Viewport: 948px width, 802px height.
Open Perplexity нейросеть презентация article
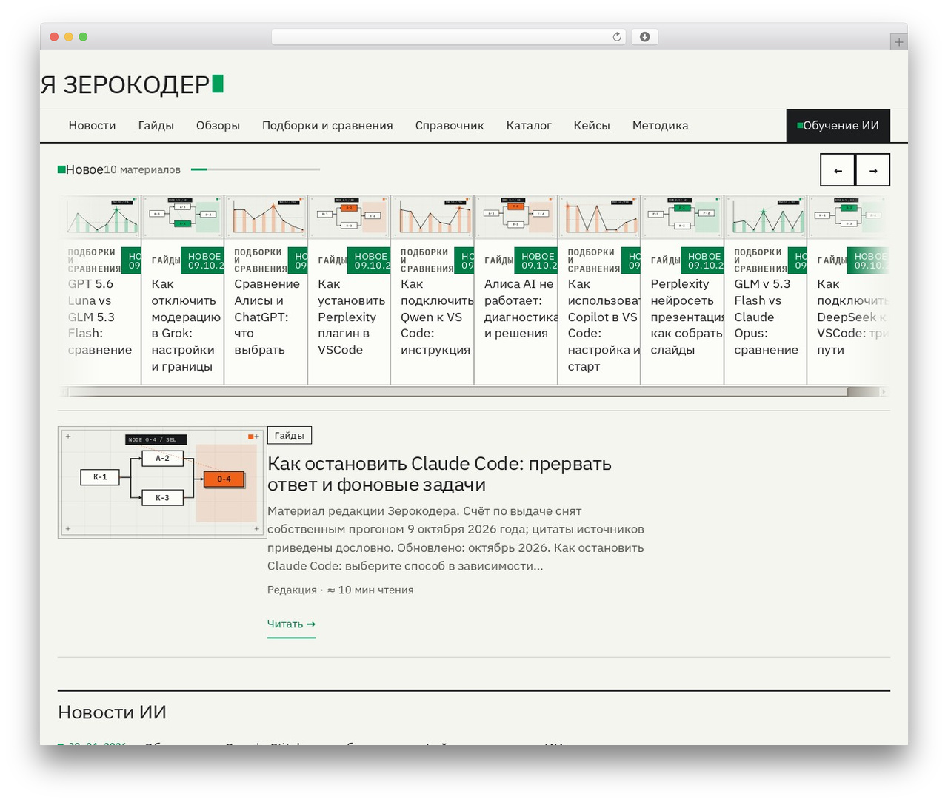point(687,317)
